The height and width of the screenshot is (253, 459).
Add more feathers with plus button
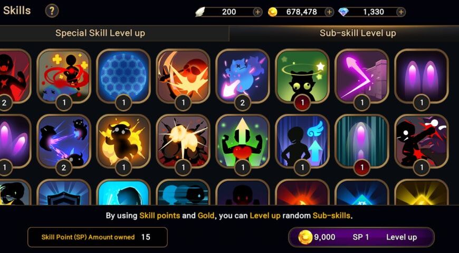(x=257, y=12)
